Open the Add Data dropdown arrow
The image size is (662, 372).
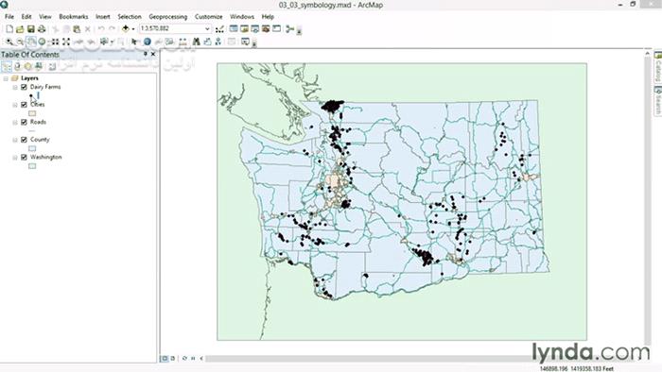[133, 29]
